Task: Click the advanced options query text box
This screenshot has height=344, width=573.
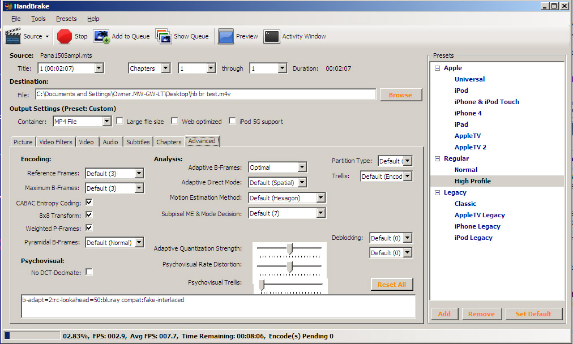Action: click(218, 306)
